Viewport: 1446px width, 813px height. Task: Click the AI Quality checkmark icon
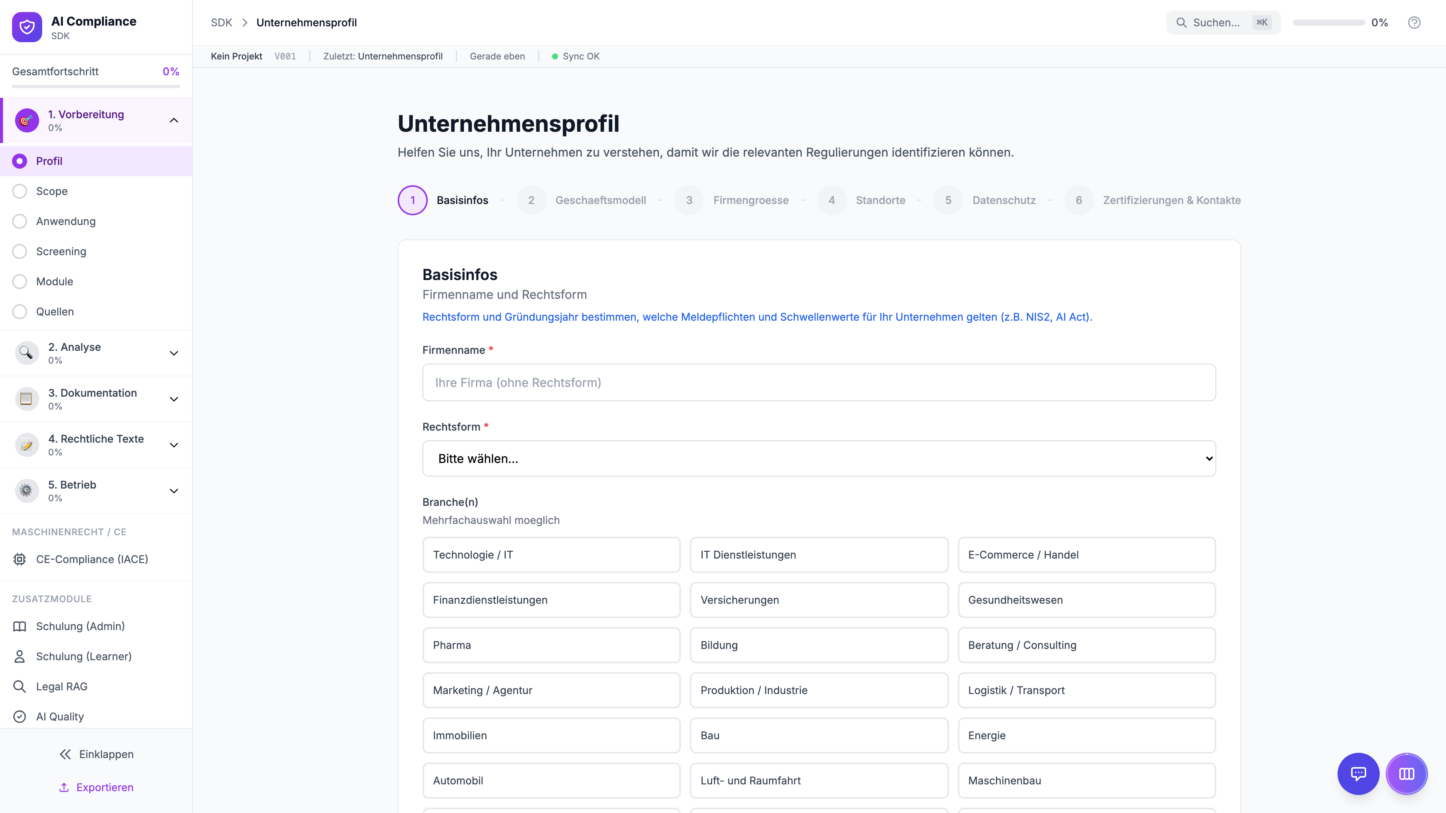coord(20,717)
